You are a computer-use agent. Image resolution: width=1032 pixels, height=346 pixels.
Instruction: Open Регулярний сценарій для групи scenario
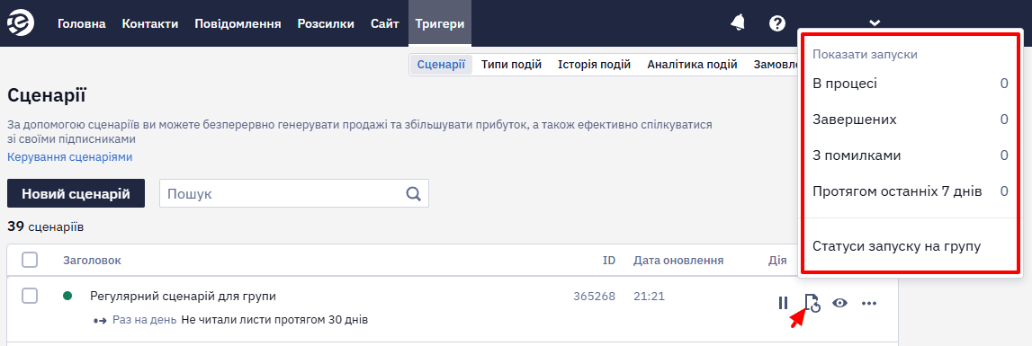[183, 296]
